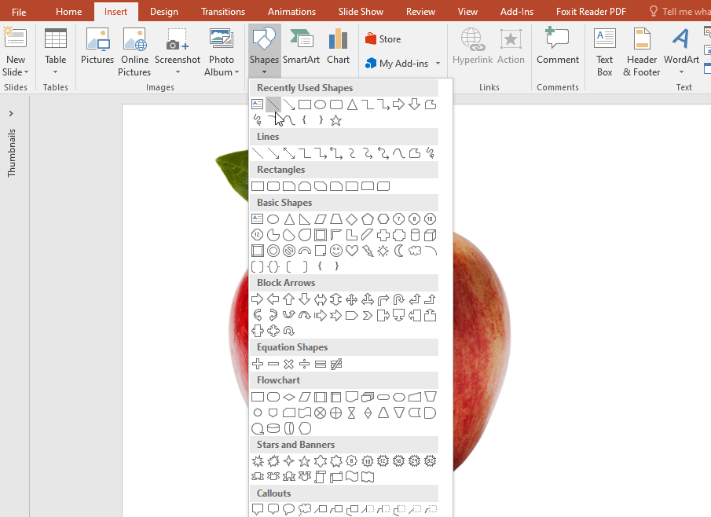Open the SmartArt graphic dialog

pos(301,47)
